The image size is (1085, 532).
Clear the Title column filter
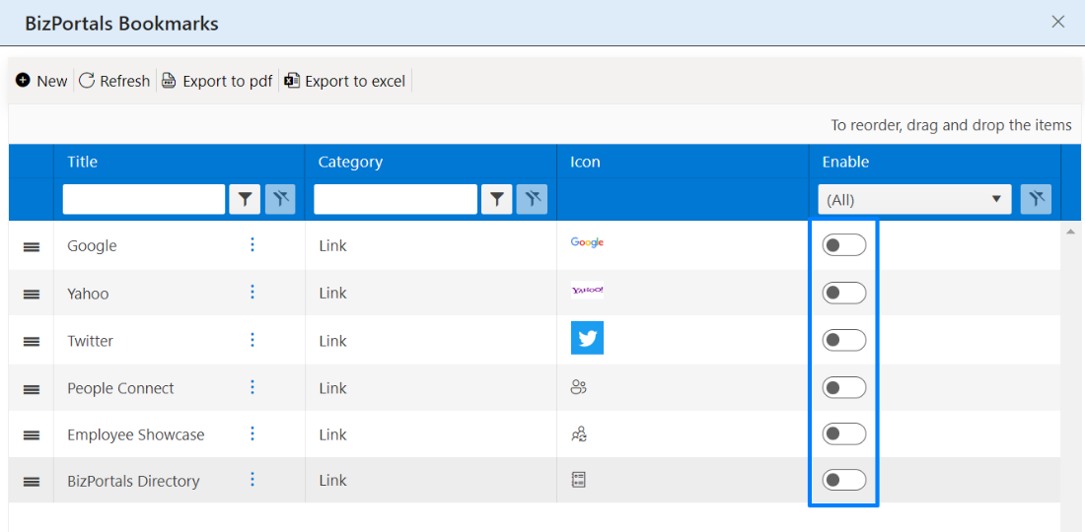tap(280, 200)
